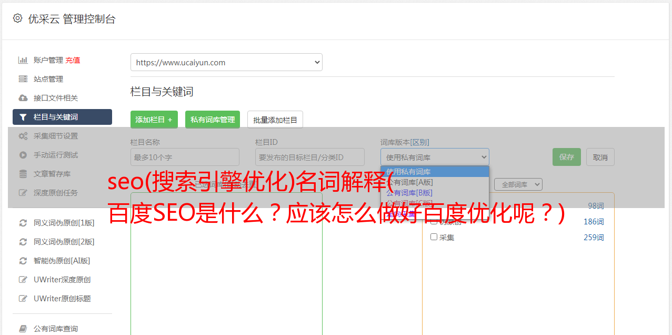
Task: Click the edit icon for UWriter深度原创
Action: click(23, 280)
